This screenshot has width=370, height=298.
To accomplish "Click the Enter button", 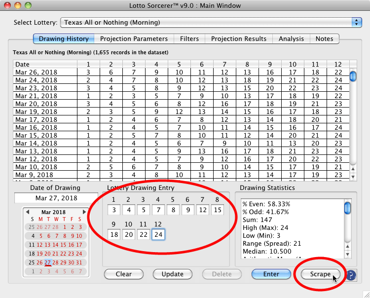I will point(271,274).
